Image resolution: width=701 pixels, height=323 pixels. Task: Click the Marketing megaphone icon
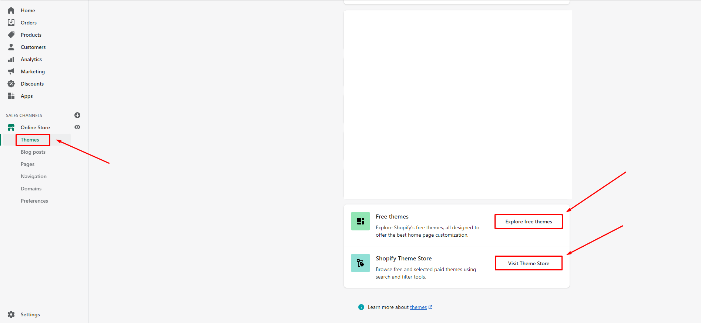[11, 71]
